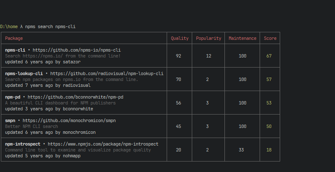Click 'updated 5 years ago by nohmapp'

pos(43,156)
